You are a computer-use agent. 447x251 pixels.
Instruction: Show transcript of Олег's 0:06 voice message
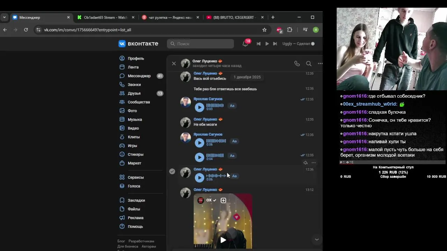click(x=234, y=176)
